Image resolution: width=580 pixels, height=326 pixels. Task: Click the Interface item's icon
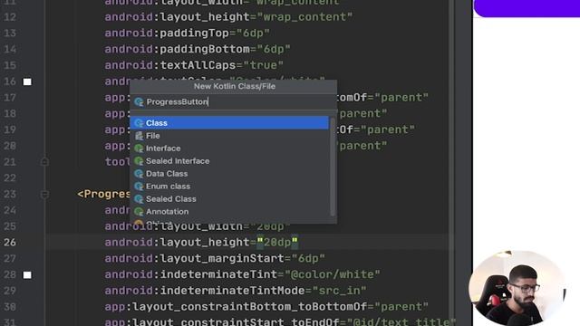tap(139, 149)
